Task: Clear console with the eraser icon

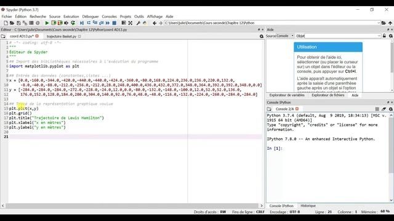Action: point(384,109)
